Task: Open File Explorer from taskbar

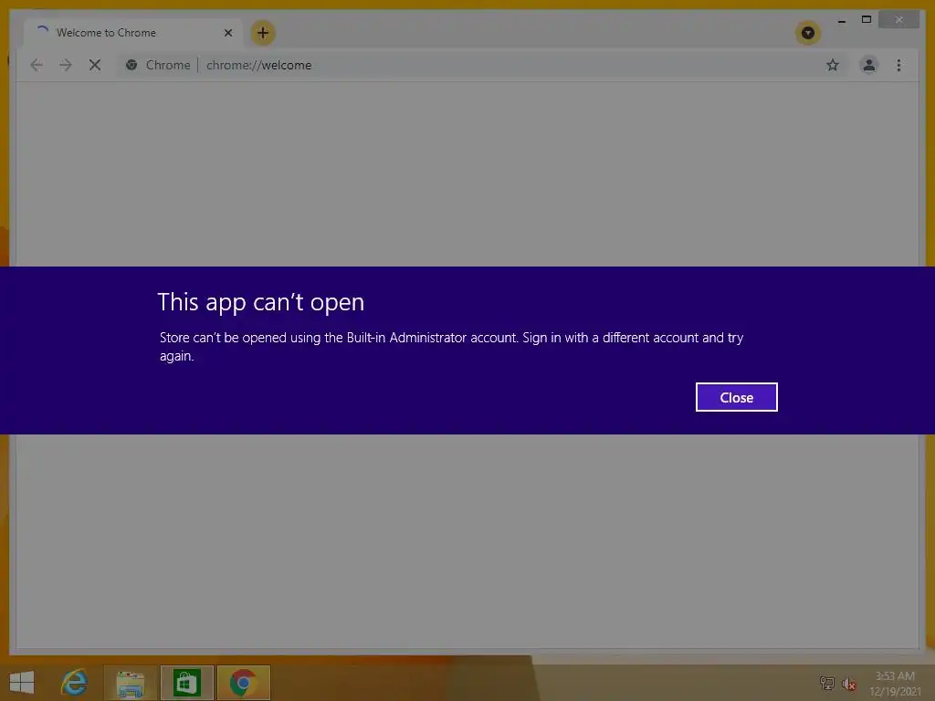Action: (131, 683)
